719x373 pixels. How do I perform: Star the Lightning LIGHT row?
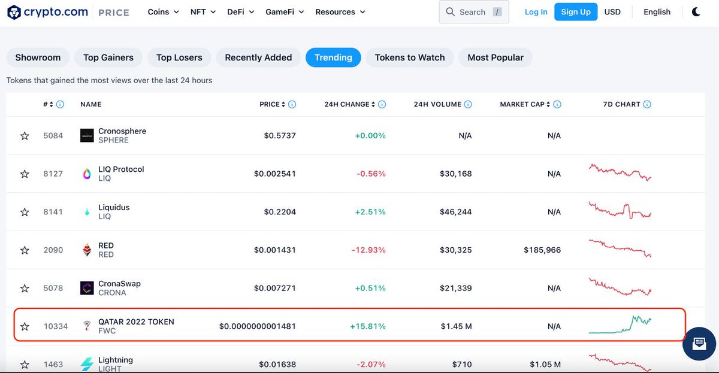[x=25, y=365]
